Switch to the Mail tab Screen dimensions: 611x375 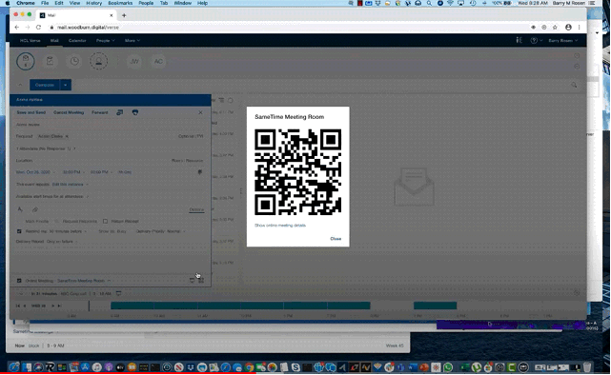[x=54, y=41]
